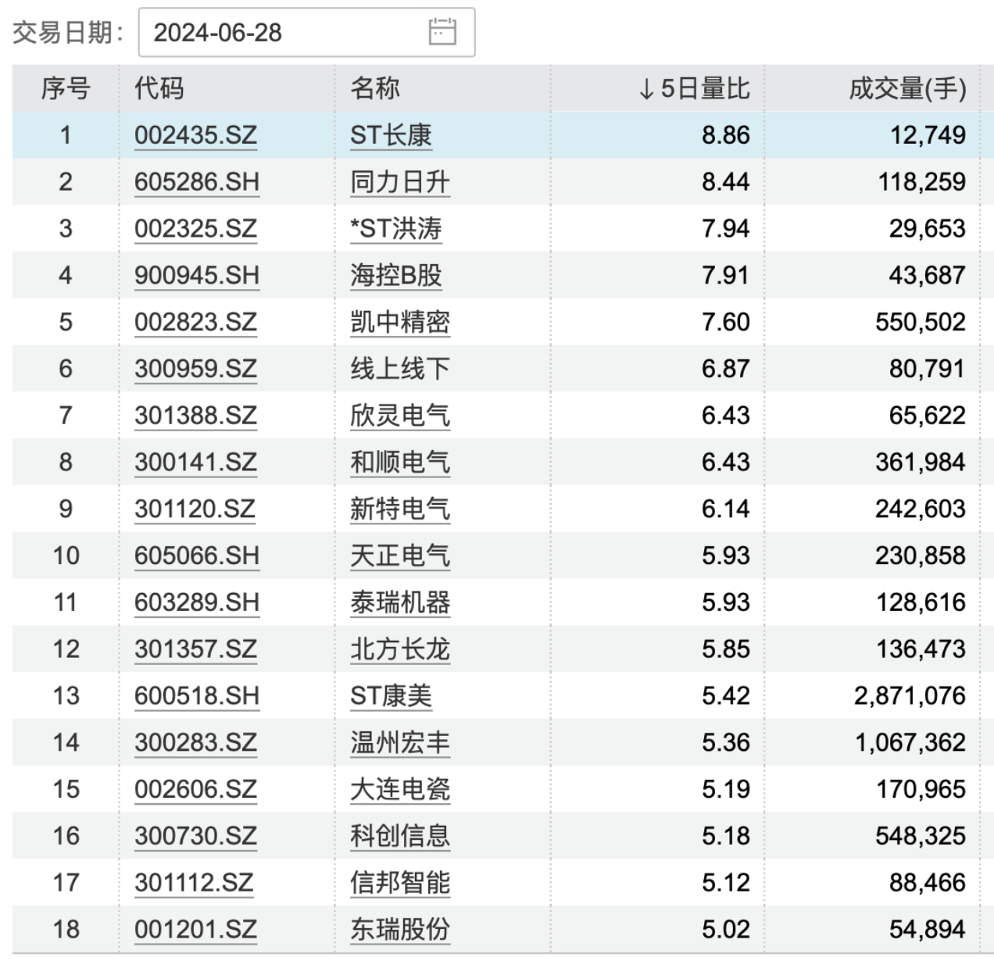Open stock code 301120.SZ link

pos(195,509)
